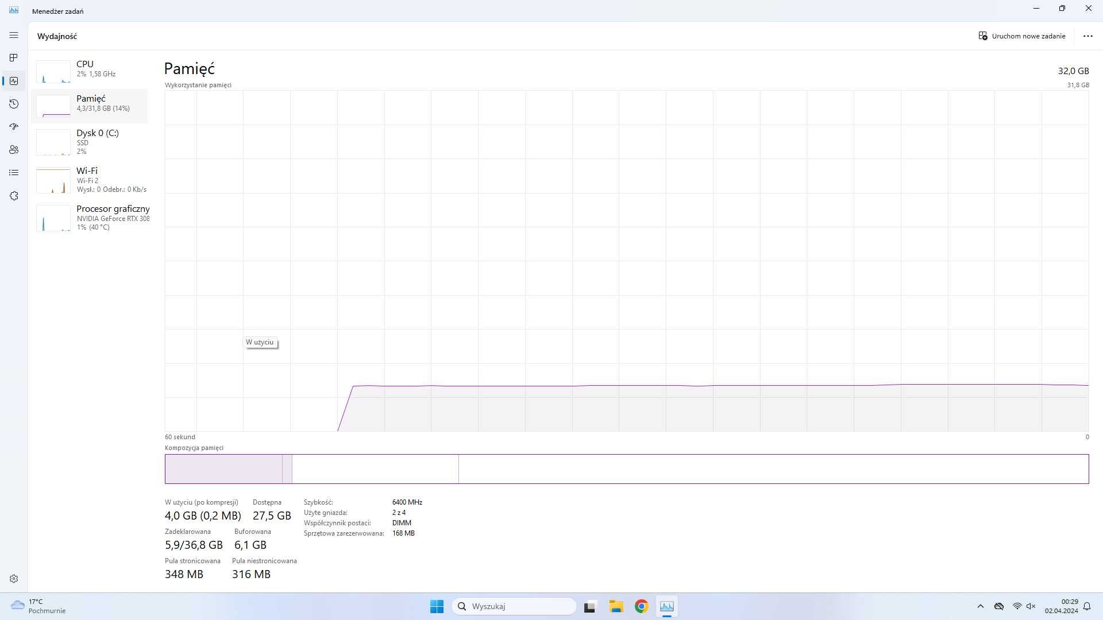Click the Kompozycja pamięci in-use segment
Viewport: 1103px width, 620px height.
223,469
